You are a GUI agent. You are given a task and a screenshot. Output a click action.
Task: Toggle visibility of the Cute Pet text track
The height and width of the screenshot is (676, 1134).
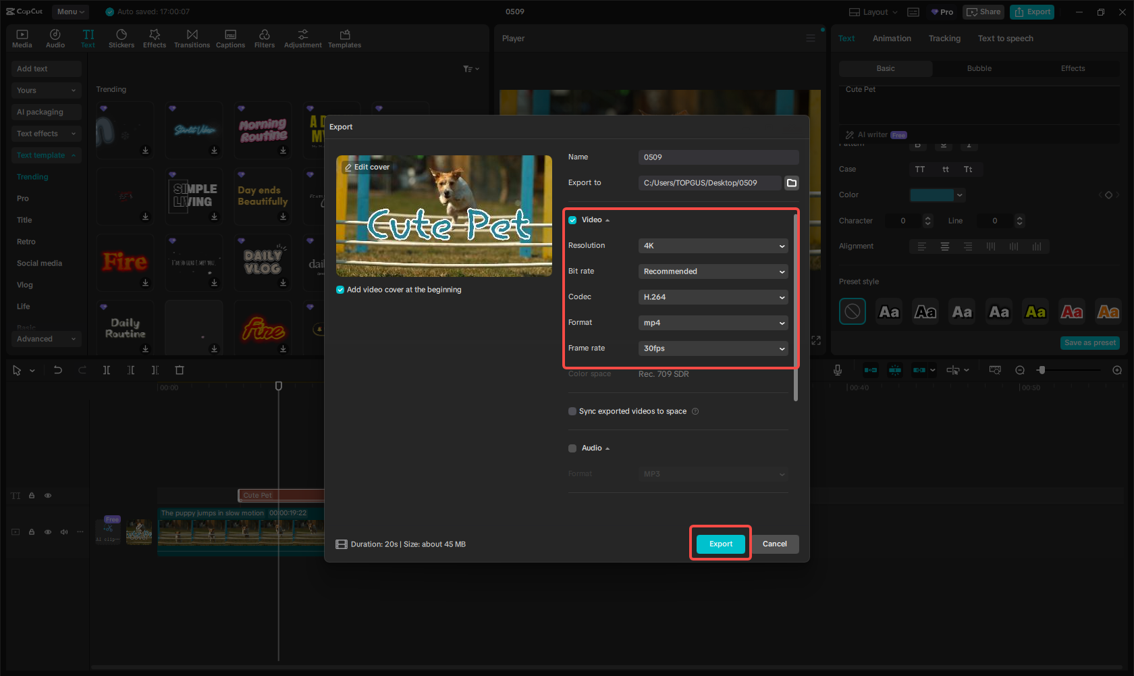[48, 495]
